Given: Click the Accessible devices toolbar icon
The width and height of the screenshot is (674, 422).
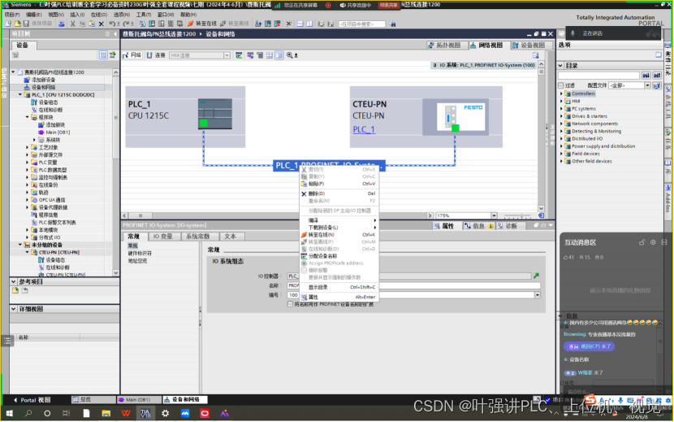Looking at the screenshot, I should coord(258,24).
